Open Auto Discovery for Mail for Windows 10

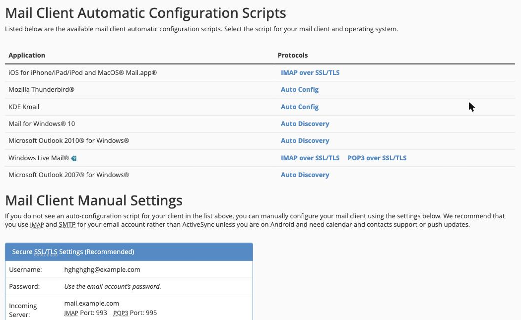pyautogui.click(x=305, y=124)
